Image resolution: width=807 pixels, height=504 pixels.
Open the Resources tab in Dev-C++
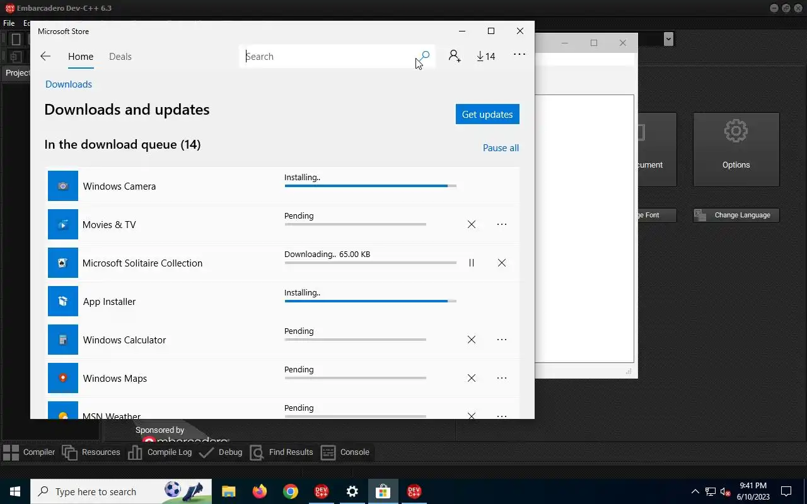pos(91,452)
